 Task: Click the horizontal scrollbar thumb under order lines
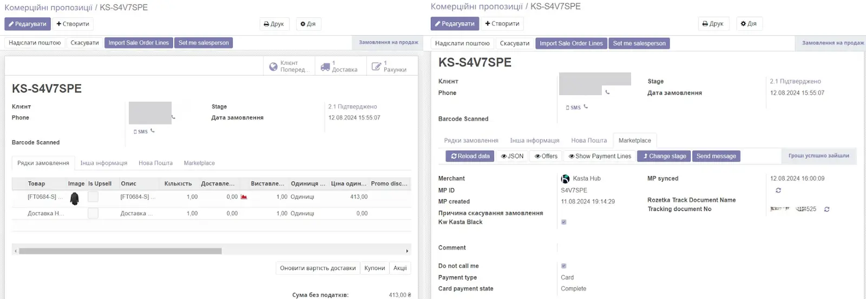tap(120, 251)
